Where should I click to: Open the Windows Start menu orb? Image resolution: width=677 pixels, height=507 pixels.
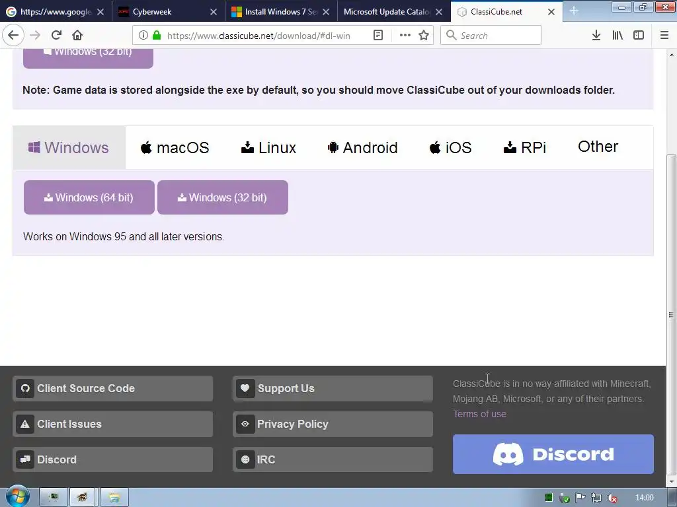click(x=17, y=496)
